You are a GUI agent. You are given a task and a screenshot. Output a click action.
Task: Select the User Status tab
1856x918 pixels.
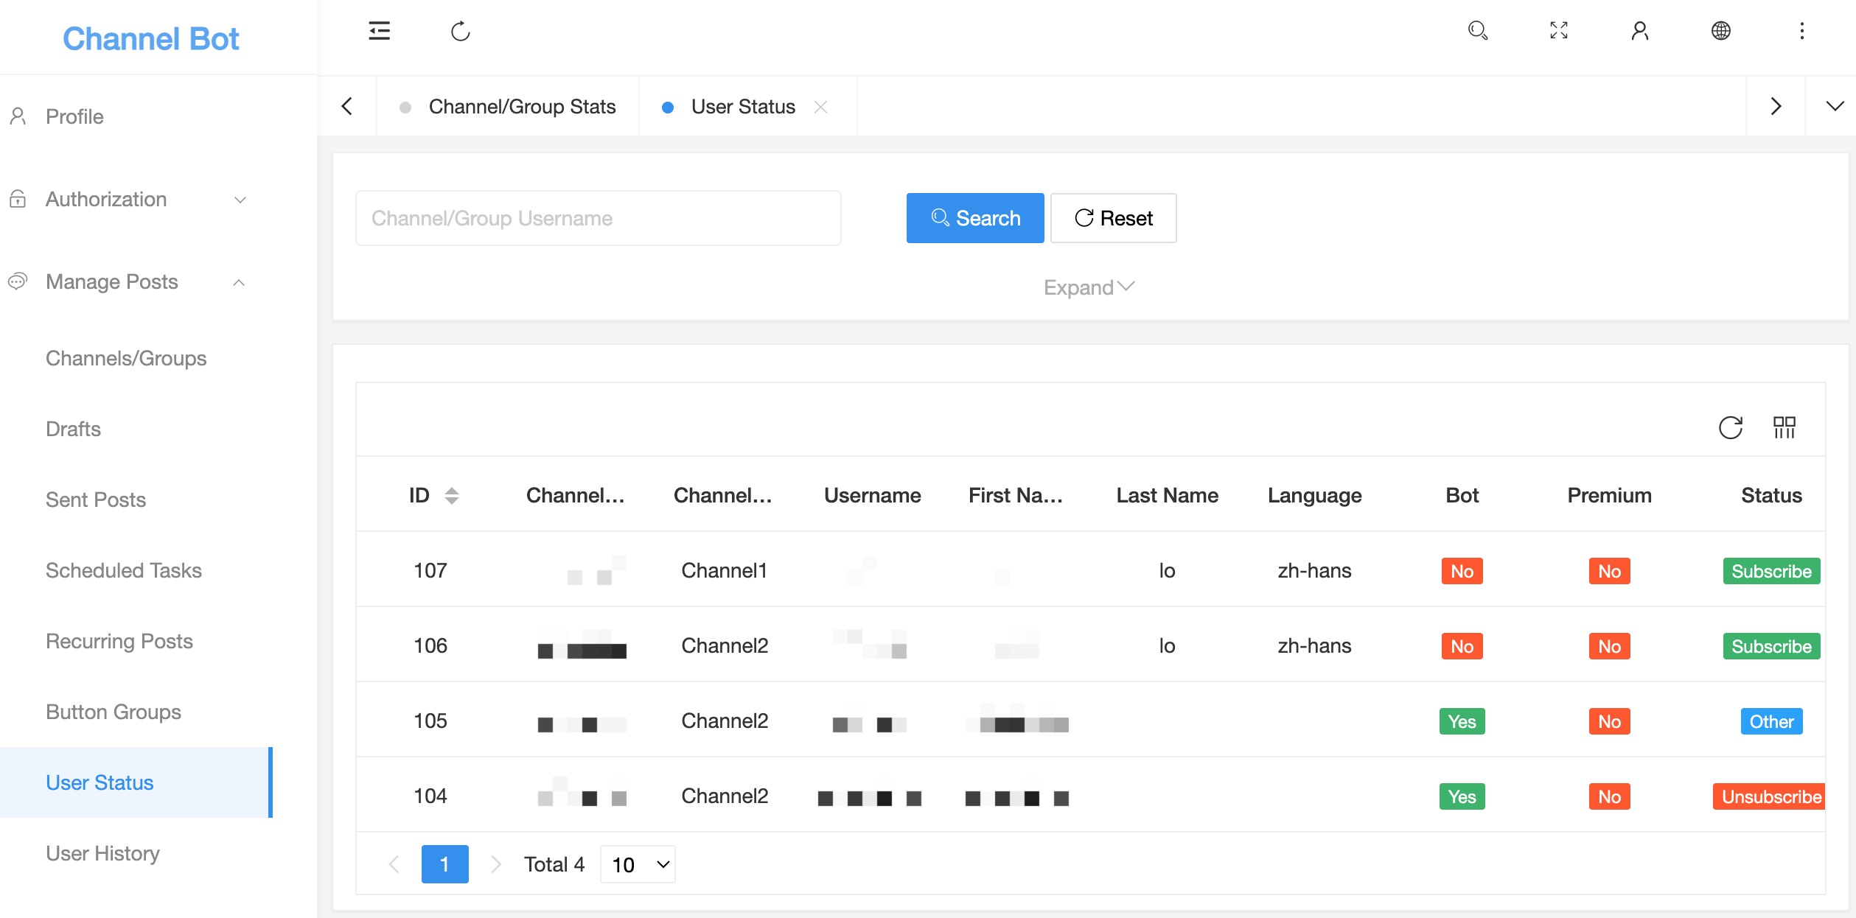pyautogui.click(x=743, y=107)
